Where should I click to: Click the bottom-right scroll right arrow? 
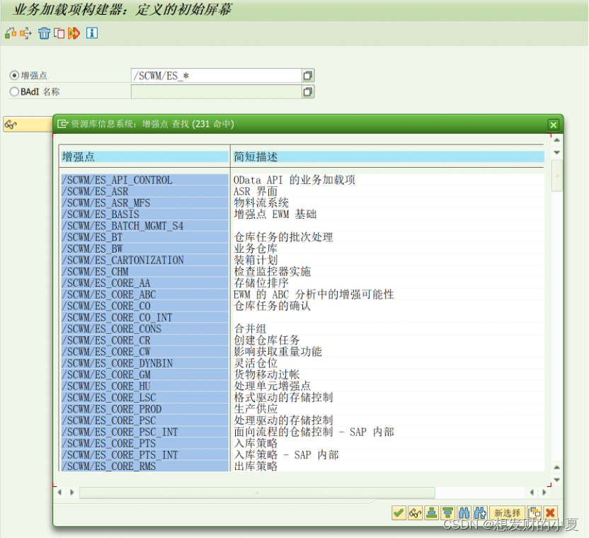tap(544, 492)
